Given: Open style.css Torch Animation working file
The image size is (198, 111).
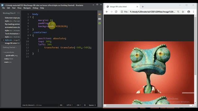Looking at the screenshot, I should tap(12, 37).
